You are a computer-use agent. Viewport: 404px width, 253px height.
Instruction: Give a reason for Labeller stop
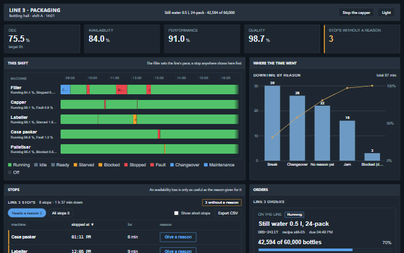pos(178,250)
